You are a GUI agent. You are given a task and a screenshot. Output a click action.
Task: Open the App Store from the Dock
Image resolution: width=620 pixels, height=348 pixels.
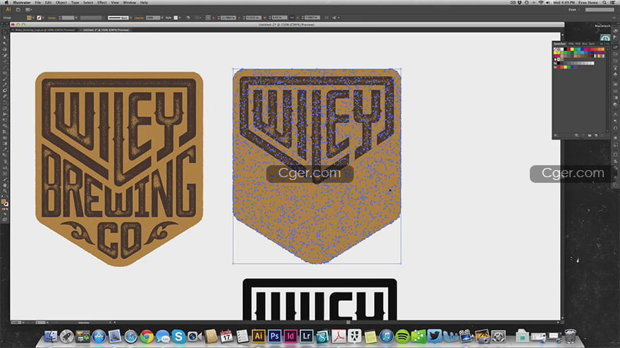click(x=99, y=337)
